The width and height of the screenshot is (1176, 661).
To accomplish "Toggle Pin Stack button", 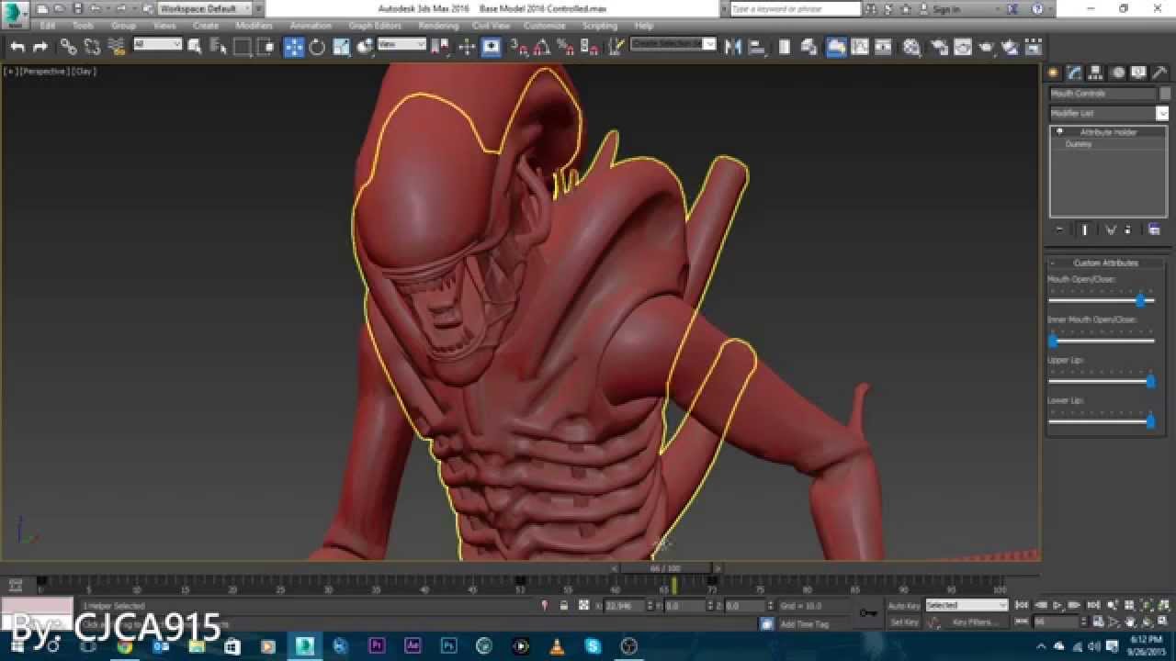I will point(1059,230).
